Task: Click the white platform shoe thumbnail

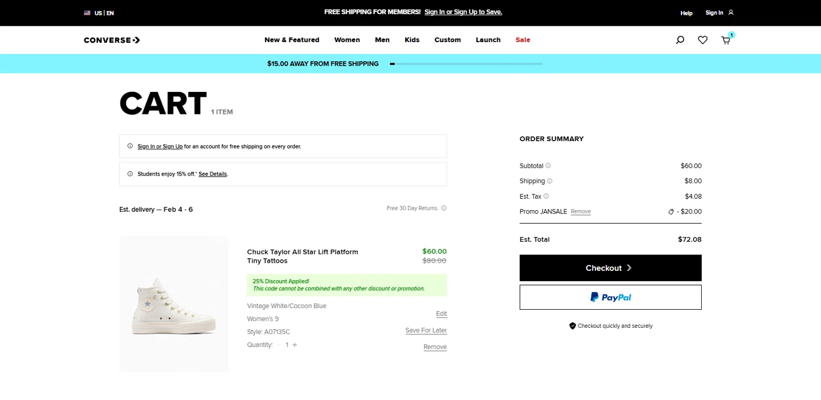Action: [x=174, y=304]
